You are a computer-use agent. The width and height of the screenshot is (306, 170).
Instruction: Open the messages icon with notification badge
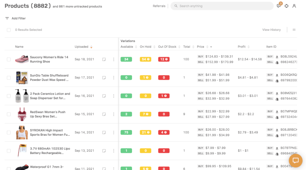tap(279, 6)
